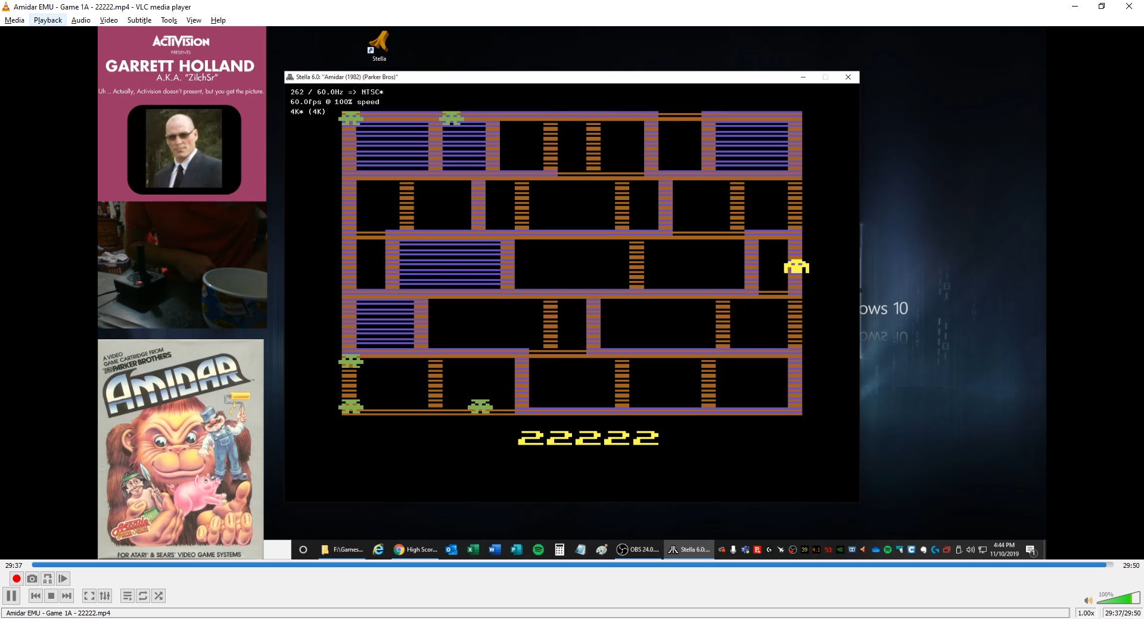Click Chrome High Scor... taskbar button
The image size is (1144, 619).
click(416, 549)
